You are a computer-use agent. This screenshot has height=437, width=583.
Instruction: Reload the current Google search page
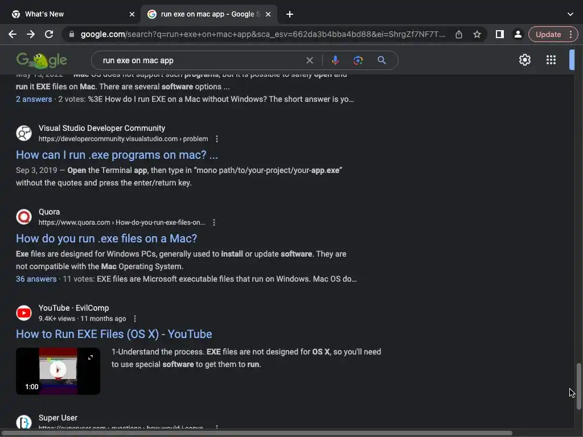[49, 34]
